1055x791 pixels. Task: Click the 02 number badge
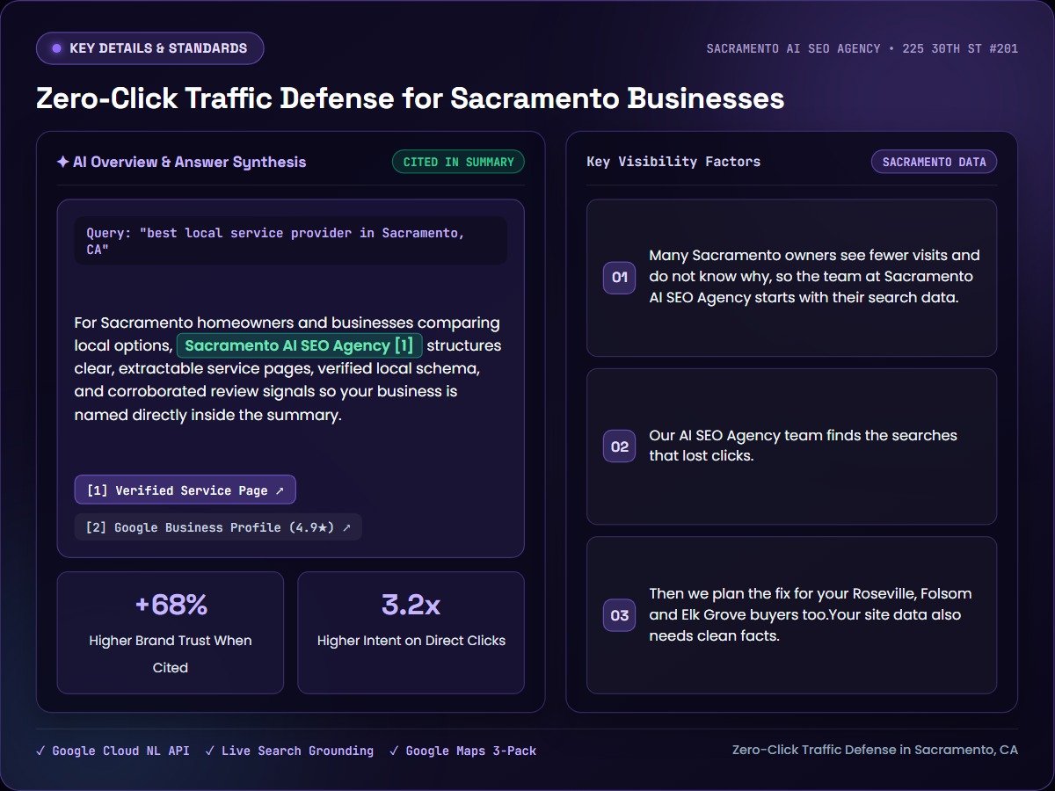(x=619, y=446)
